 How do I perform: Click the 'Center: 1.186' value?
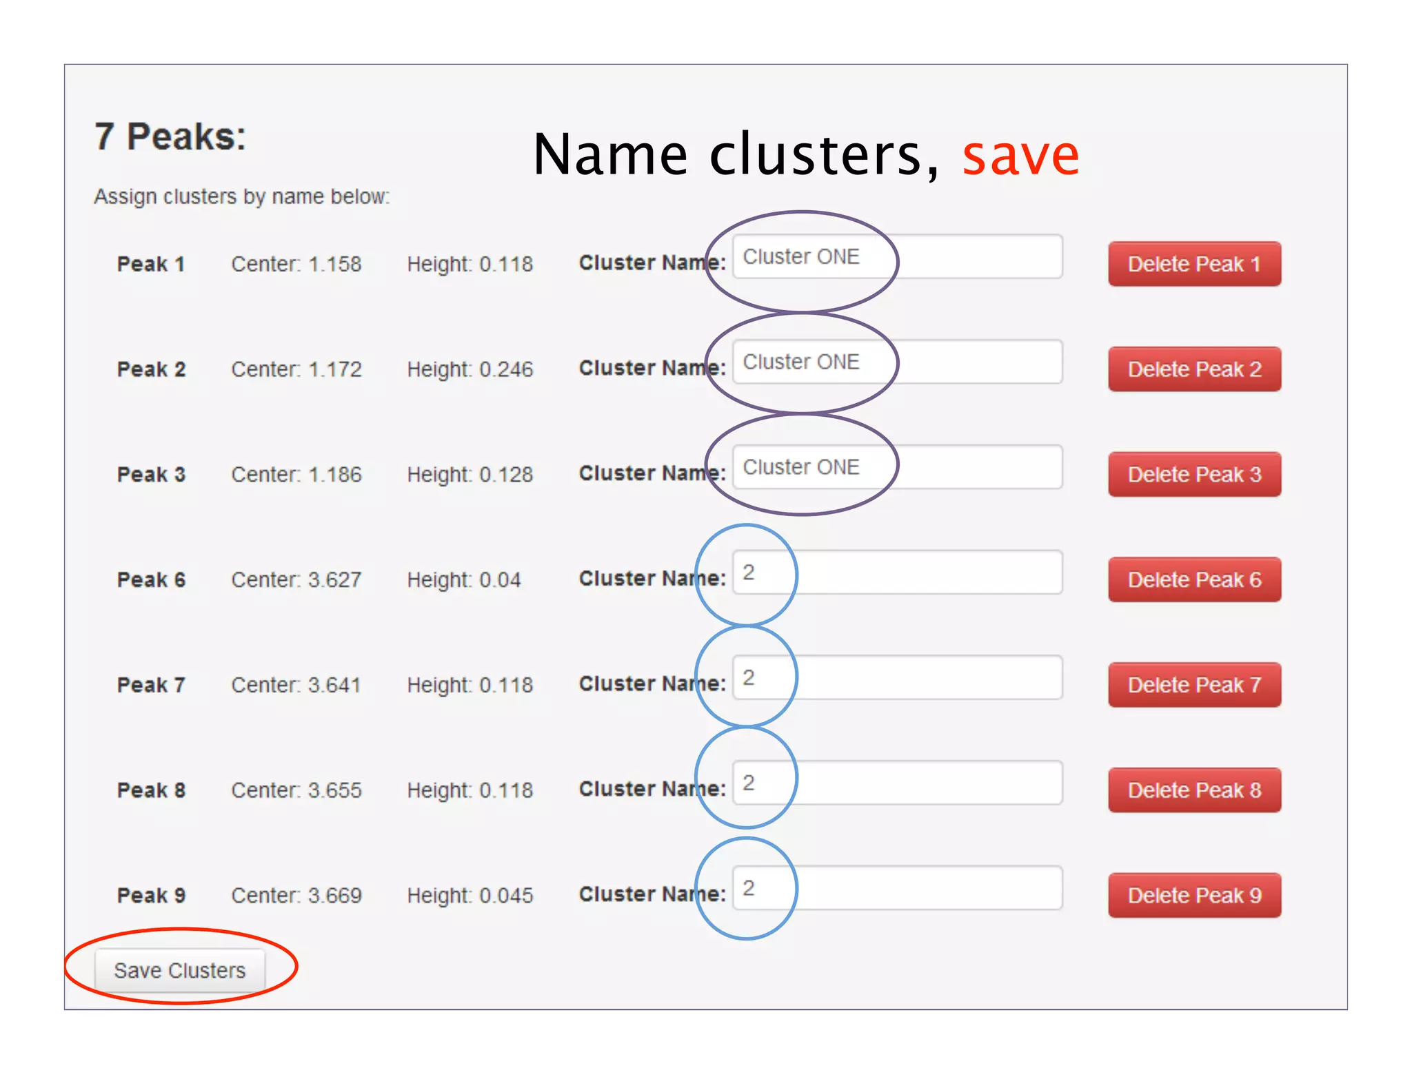pos(296,474)
